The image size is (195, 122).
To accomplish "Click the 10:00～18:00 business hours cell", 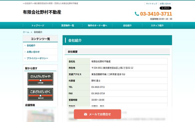I will 129,100.
